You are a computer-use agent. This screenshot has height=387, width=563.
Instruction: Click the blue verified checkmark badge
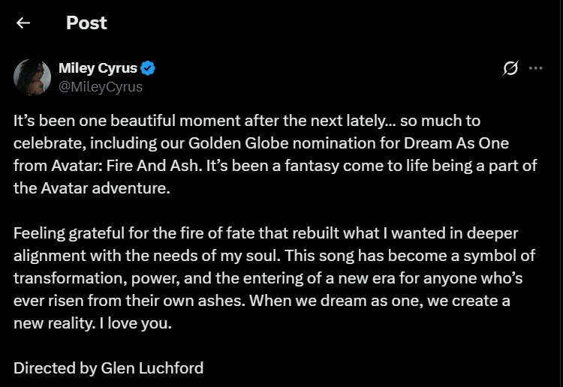point(149,68)
